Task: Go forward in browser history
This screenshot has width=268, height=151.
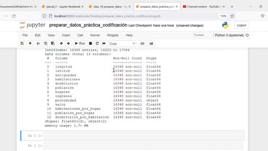Action: 6,16
